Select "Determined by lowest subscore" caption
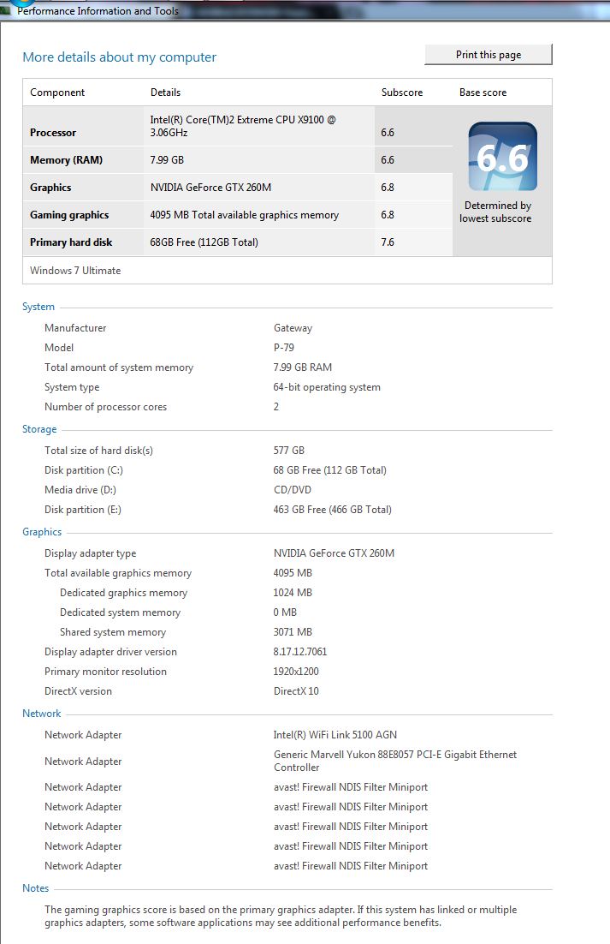This screenshot has height=944, width=610. [x=496, y=212]
